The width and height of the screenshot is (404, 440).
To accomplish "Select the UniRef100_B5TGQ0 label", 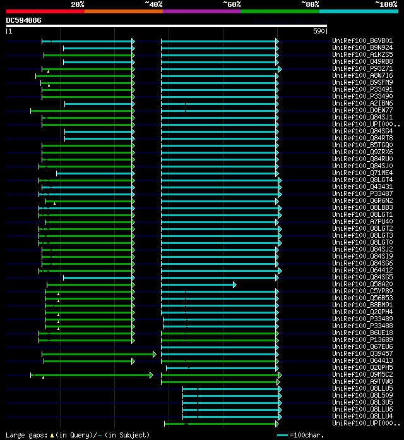I will click(362, 145).
